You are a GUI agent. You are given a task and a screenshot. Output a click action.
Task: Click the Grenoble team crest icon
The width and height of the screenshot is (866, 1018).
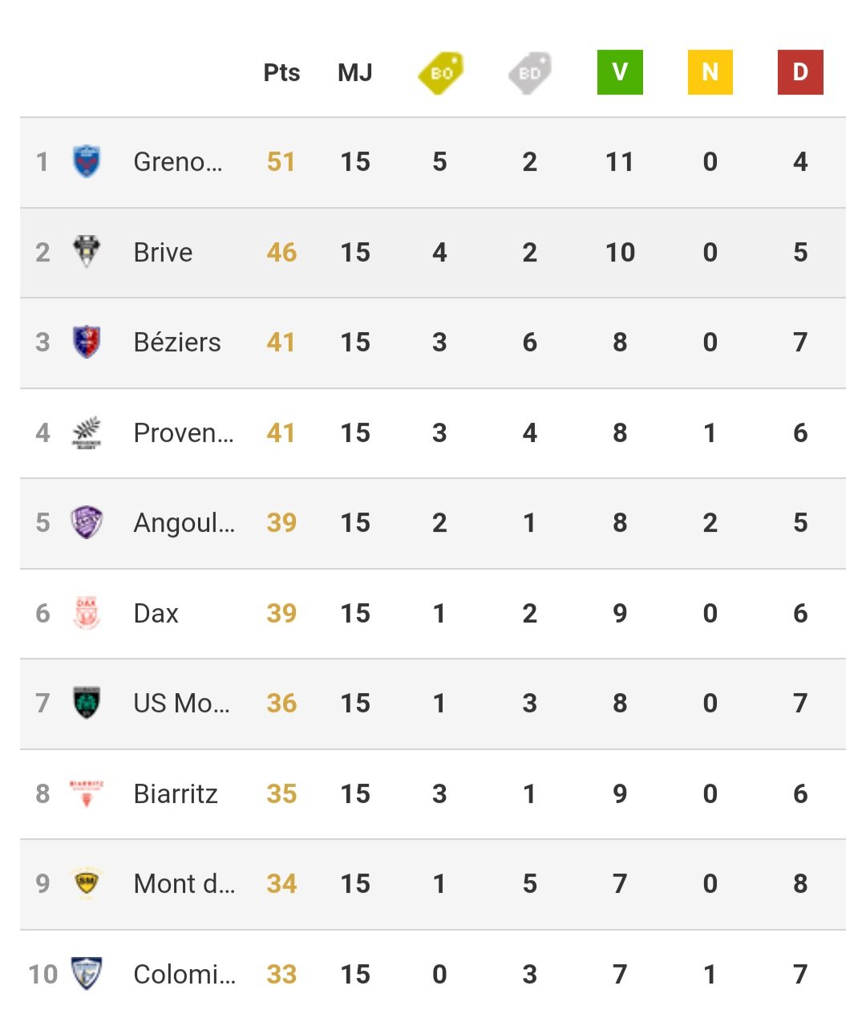[86, 161]
